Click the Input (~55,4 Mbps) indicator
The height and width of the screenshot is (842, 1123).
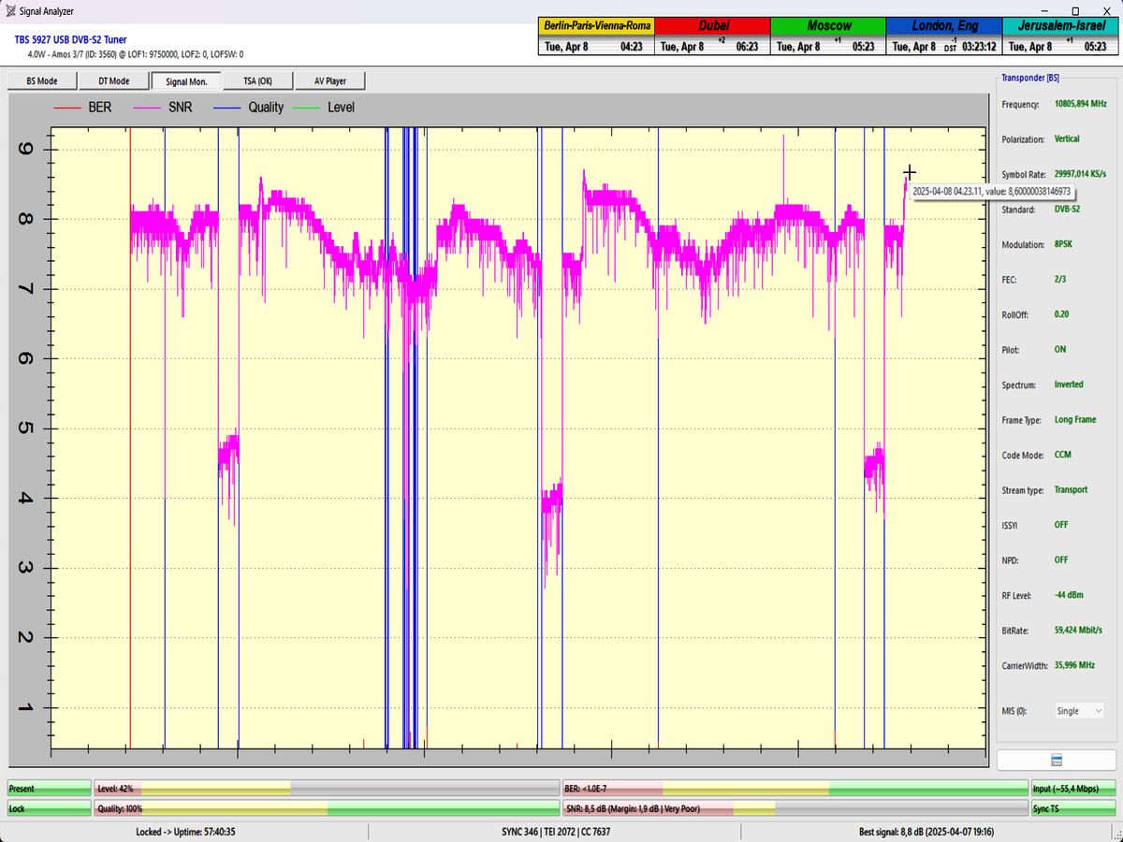click(1072, 789)
